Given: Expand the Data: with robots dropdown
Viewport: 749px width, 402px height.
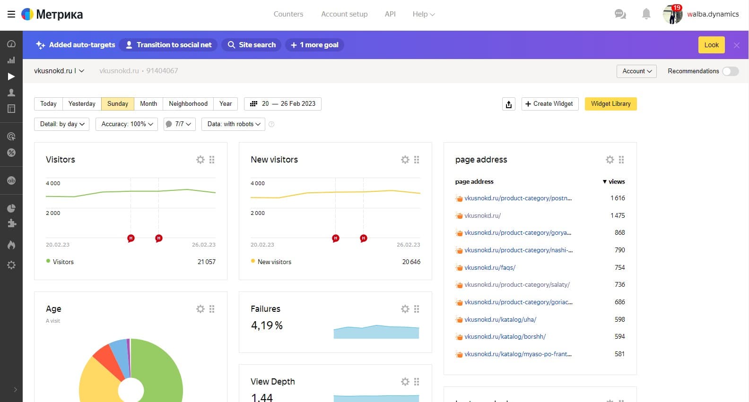Looking at the screenshot, I should coord(234,124).
